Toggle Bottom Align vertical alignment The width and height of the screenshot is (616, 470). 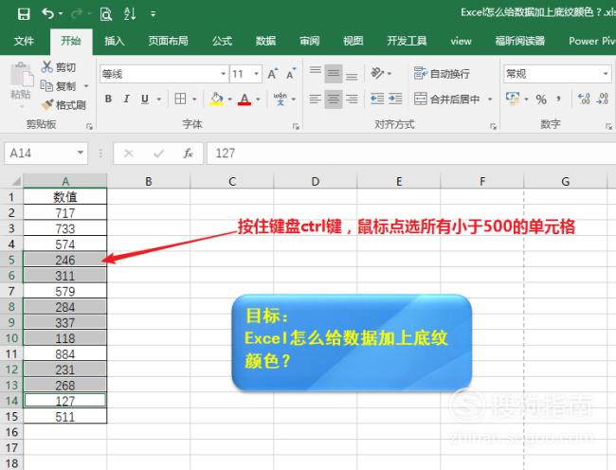click(x=352, y=74)
